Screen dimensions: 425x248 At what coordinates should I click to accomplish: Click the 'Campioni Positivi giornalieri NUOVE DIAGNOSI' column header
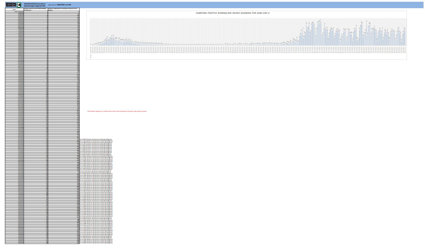pos(36,9)
